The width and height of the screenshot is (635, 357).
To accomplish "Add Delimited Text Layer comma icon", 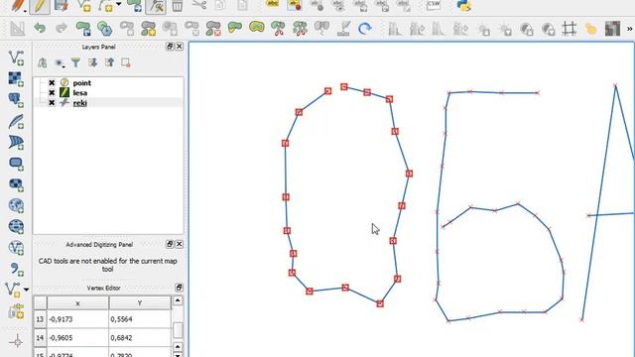I will point(16,269).
